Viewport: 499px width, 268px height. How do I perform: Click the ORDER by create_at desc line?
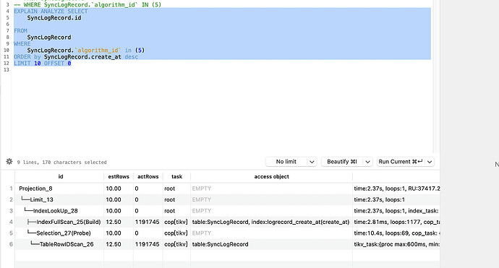(76, 57)
